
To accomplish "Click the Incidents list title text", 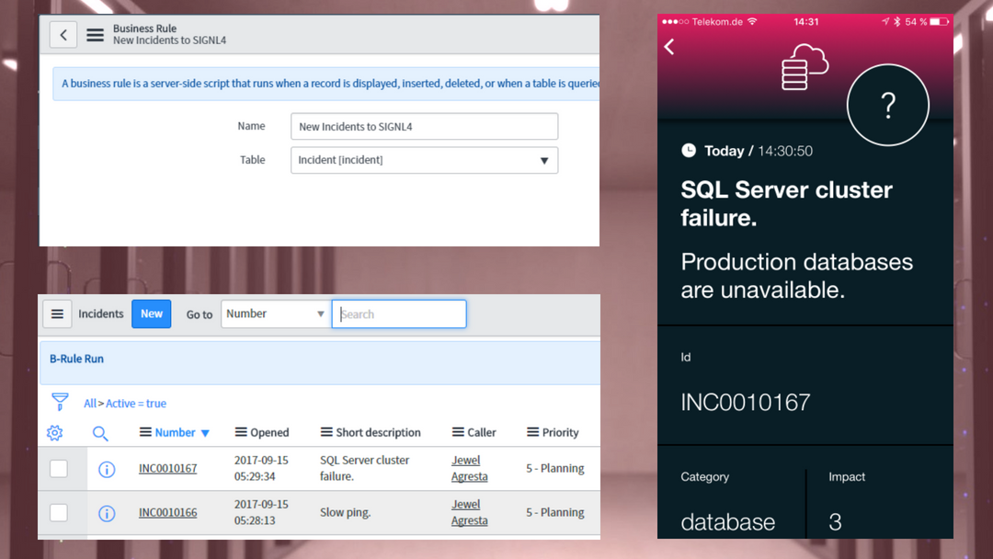I will tap(101, 314).
